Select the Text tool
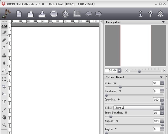 click(4, 101)
